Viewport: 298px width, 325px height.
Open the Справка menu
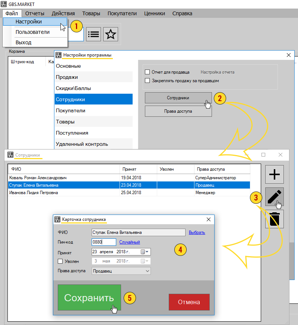pyautogui.click(x=182, y=13)
